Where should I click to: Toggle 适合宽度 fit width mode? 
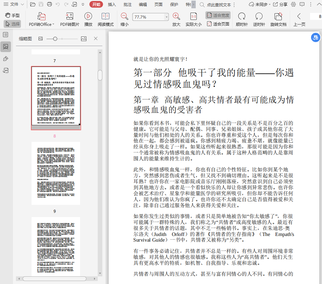(218, 15)
